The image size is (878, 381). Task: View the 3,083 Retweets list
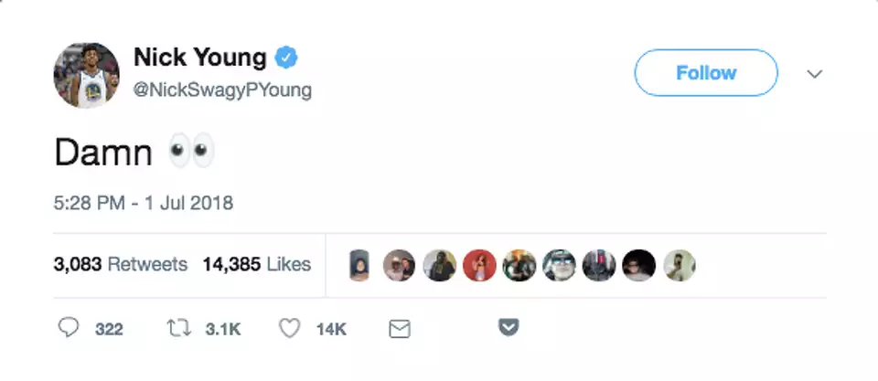(x=121, y=265)
